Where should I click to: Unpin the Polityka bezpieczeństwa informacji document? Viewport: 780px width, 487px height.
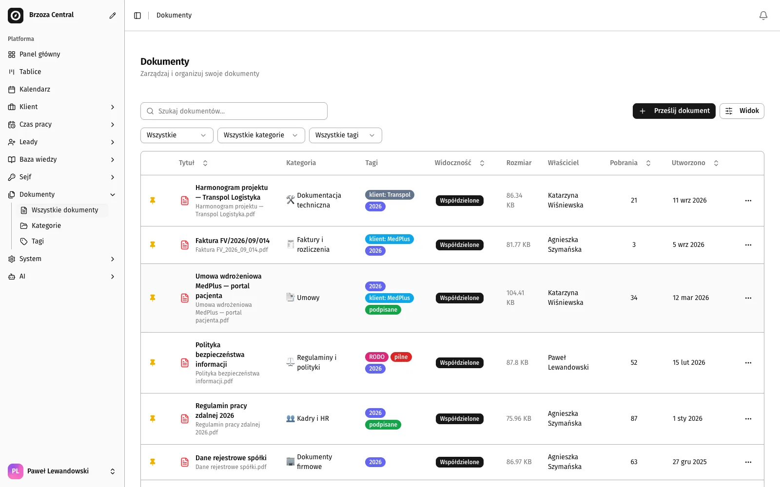pos(153,363)
